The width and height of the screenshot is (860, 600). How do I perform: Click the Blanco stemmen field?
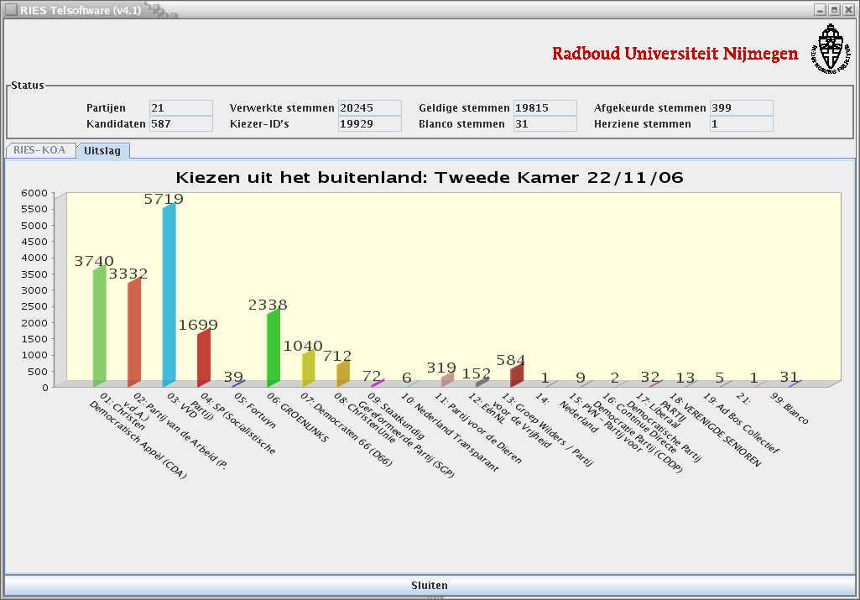point(545,124)
